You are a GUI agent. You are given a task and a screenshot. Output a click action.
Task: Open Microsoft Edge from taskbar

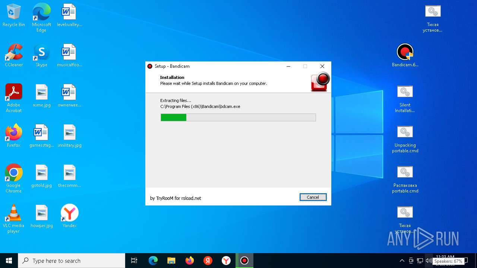click(x=153, y=261)
